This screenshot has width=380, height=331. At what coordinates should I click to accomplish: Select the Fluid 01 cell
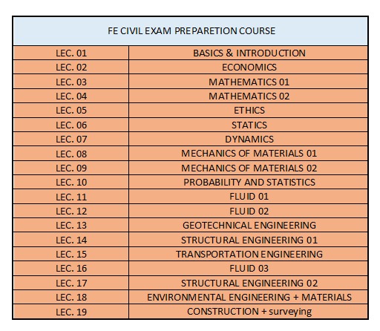coord(248,197)
